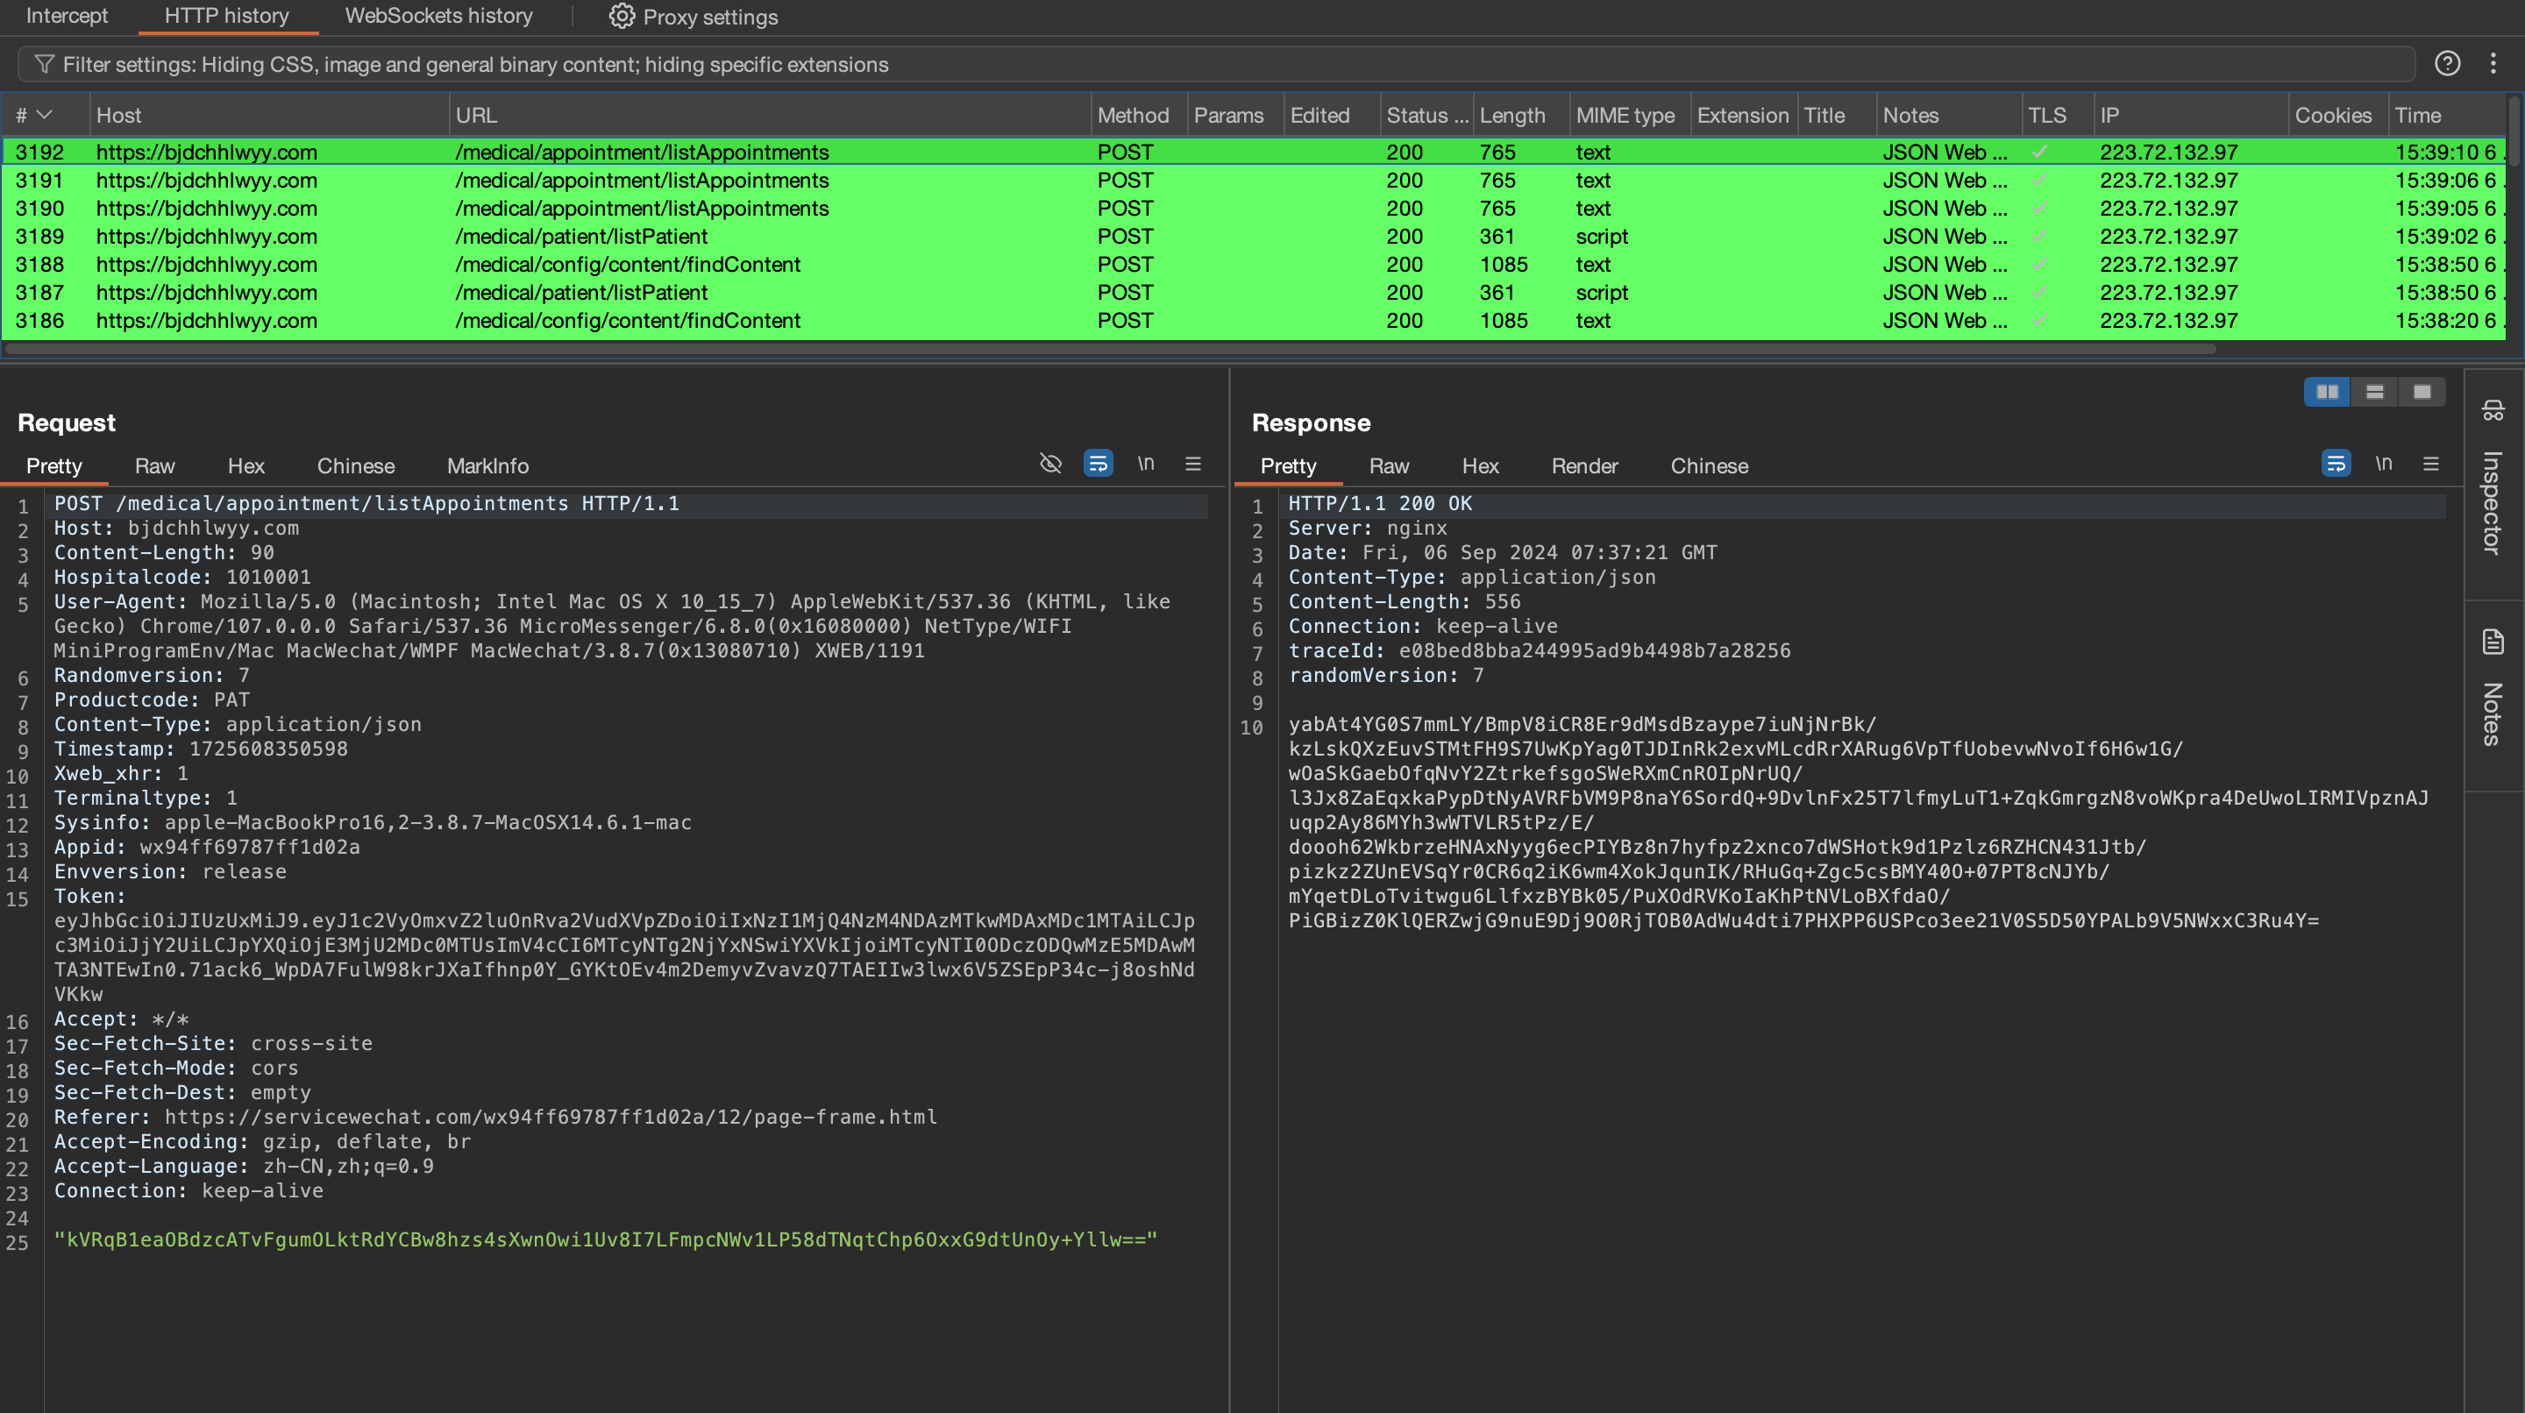Open Chinese tab in Request pane

[356, 465]
